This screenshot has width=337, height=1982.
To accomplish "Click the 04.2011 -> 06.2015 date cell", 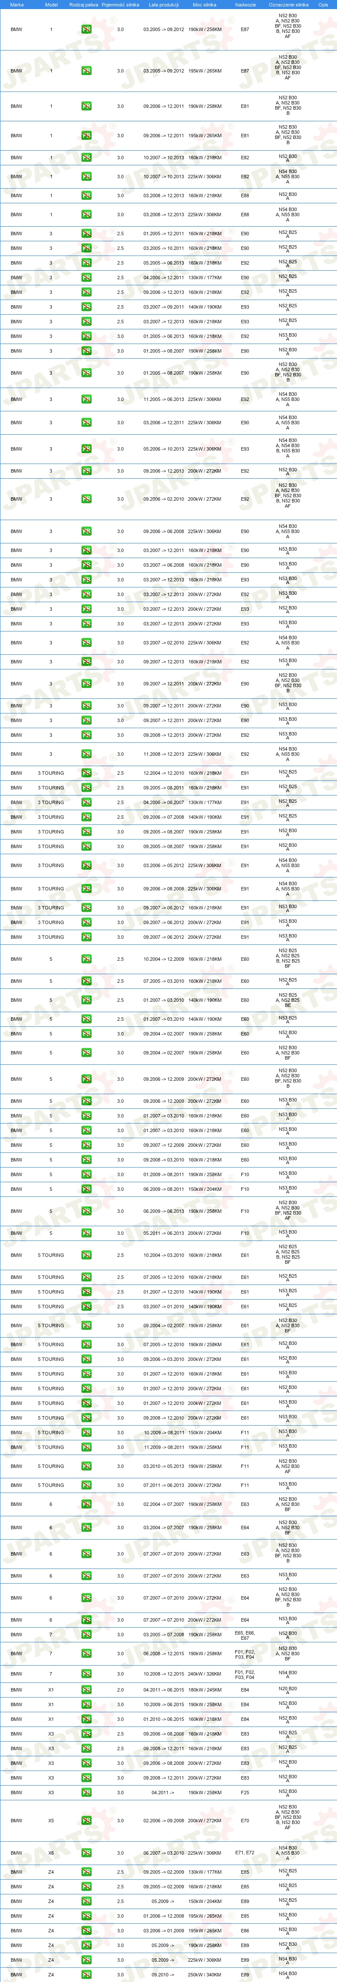I will click(163, 1690).
